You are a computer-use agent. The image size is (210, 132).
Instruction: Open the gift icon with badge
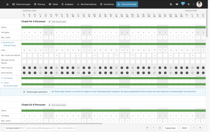[183, 4]
